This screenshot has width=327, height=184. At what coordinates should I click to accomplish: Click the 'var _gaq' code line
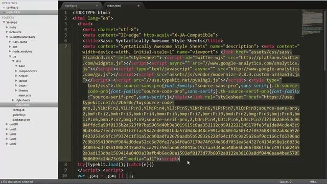105,176
